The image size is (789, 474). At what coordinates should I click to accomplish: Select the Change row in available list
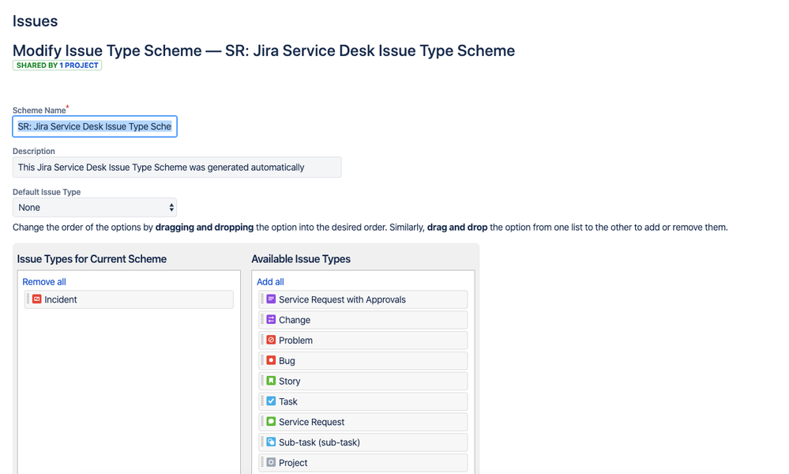pyautogui.click(x=363, y=320)
